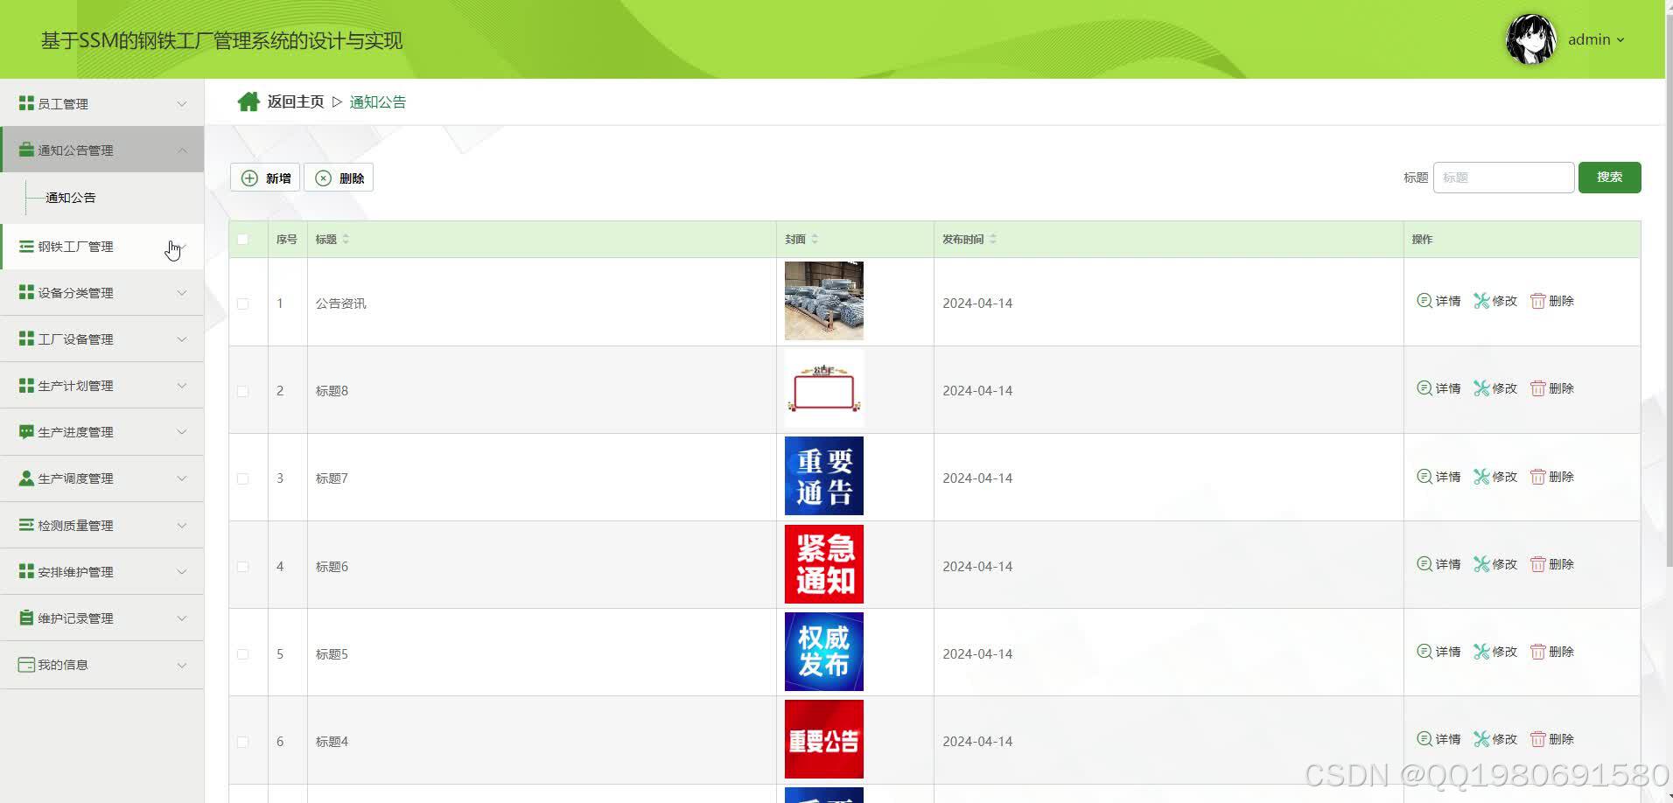Open the 重要通告 cover thumbnail
The height and width of the screenshot is (803, 1673).
[x=824, y=476]
